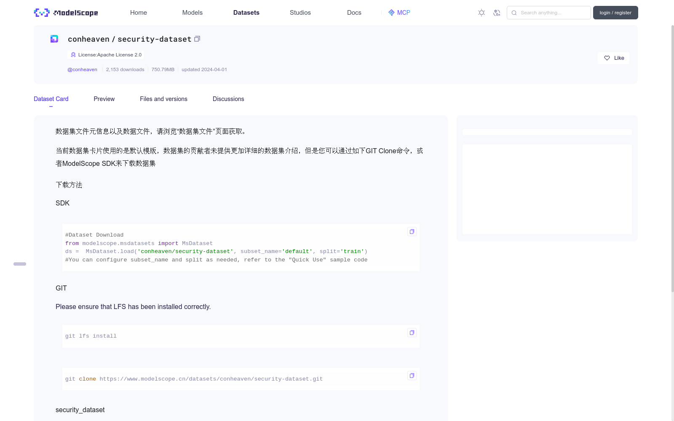Viewport: 674px width, 421px height.
Task: Switch to Files and versions tab
Action: 163,99
